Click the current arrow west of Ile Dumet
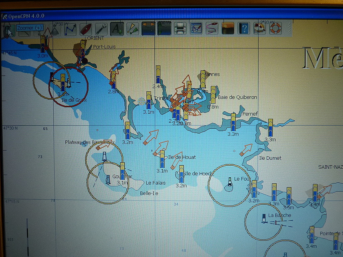Viewport: 343px width, 257px height. [x=246, y=150]
